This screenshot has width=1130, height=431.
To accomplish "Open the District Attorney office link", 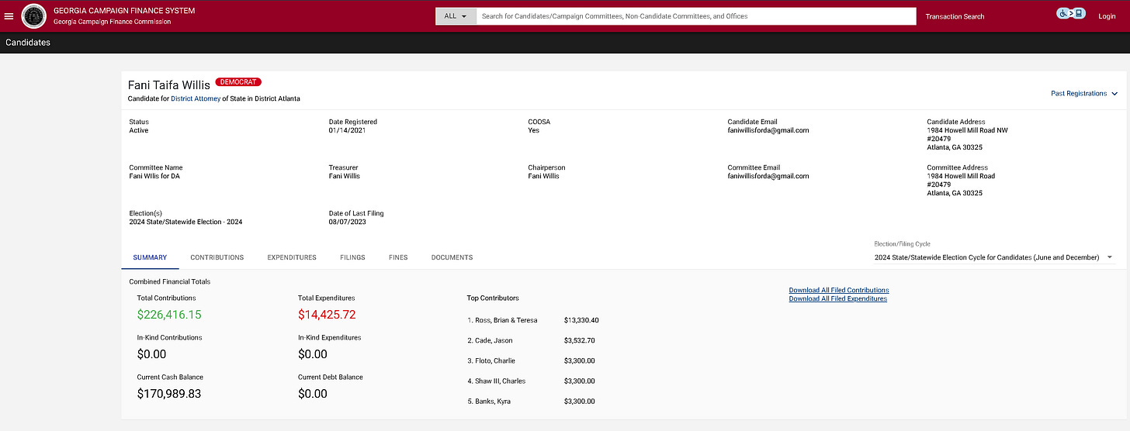I will 196,98.
